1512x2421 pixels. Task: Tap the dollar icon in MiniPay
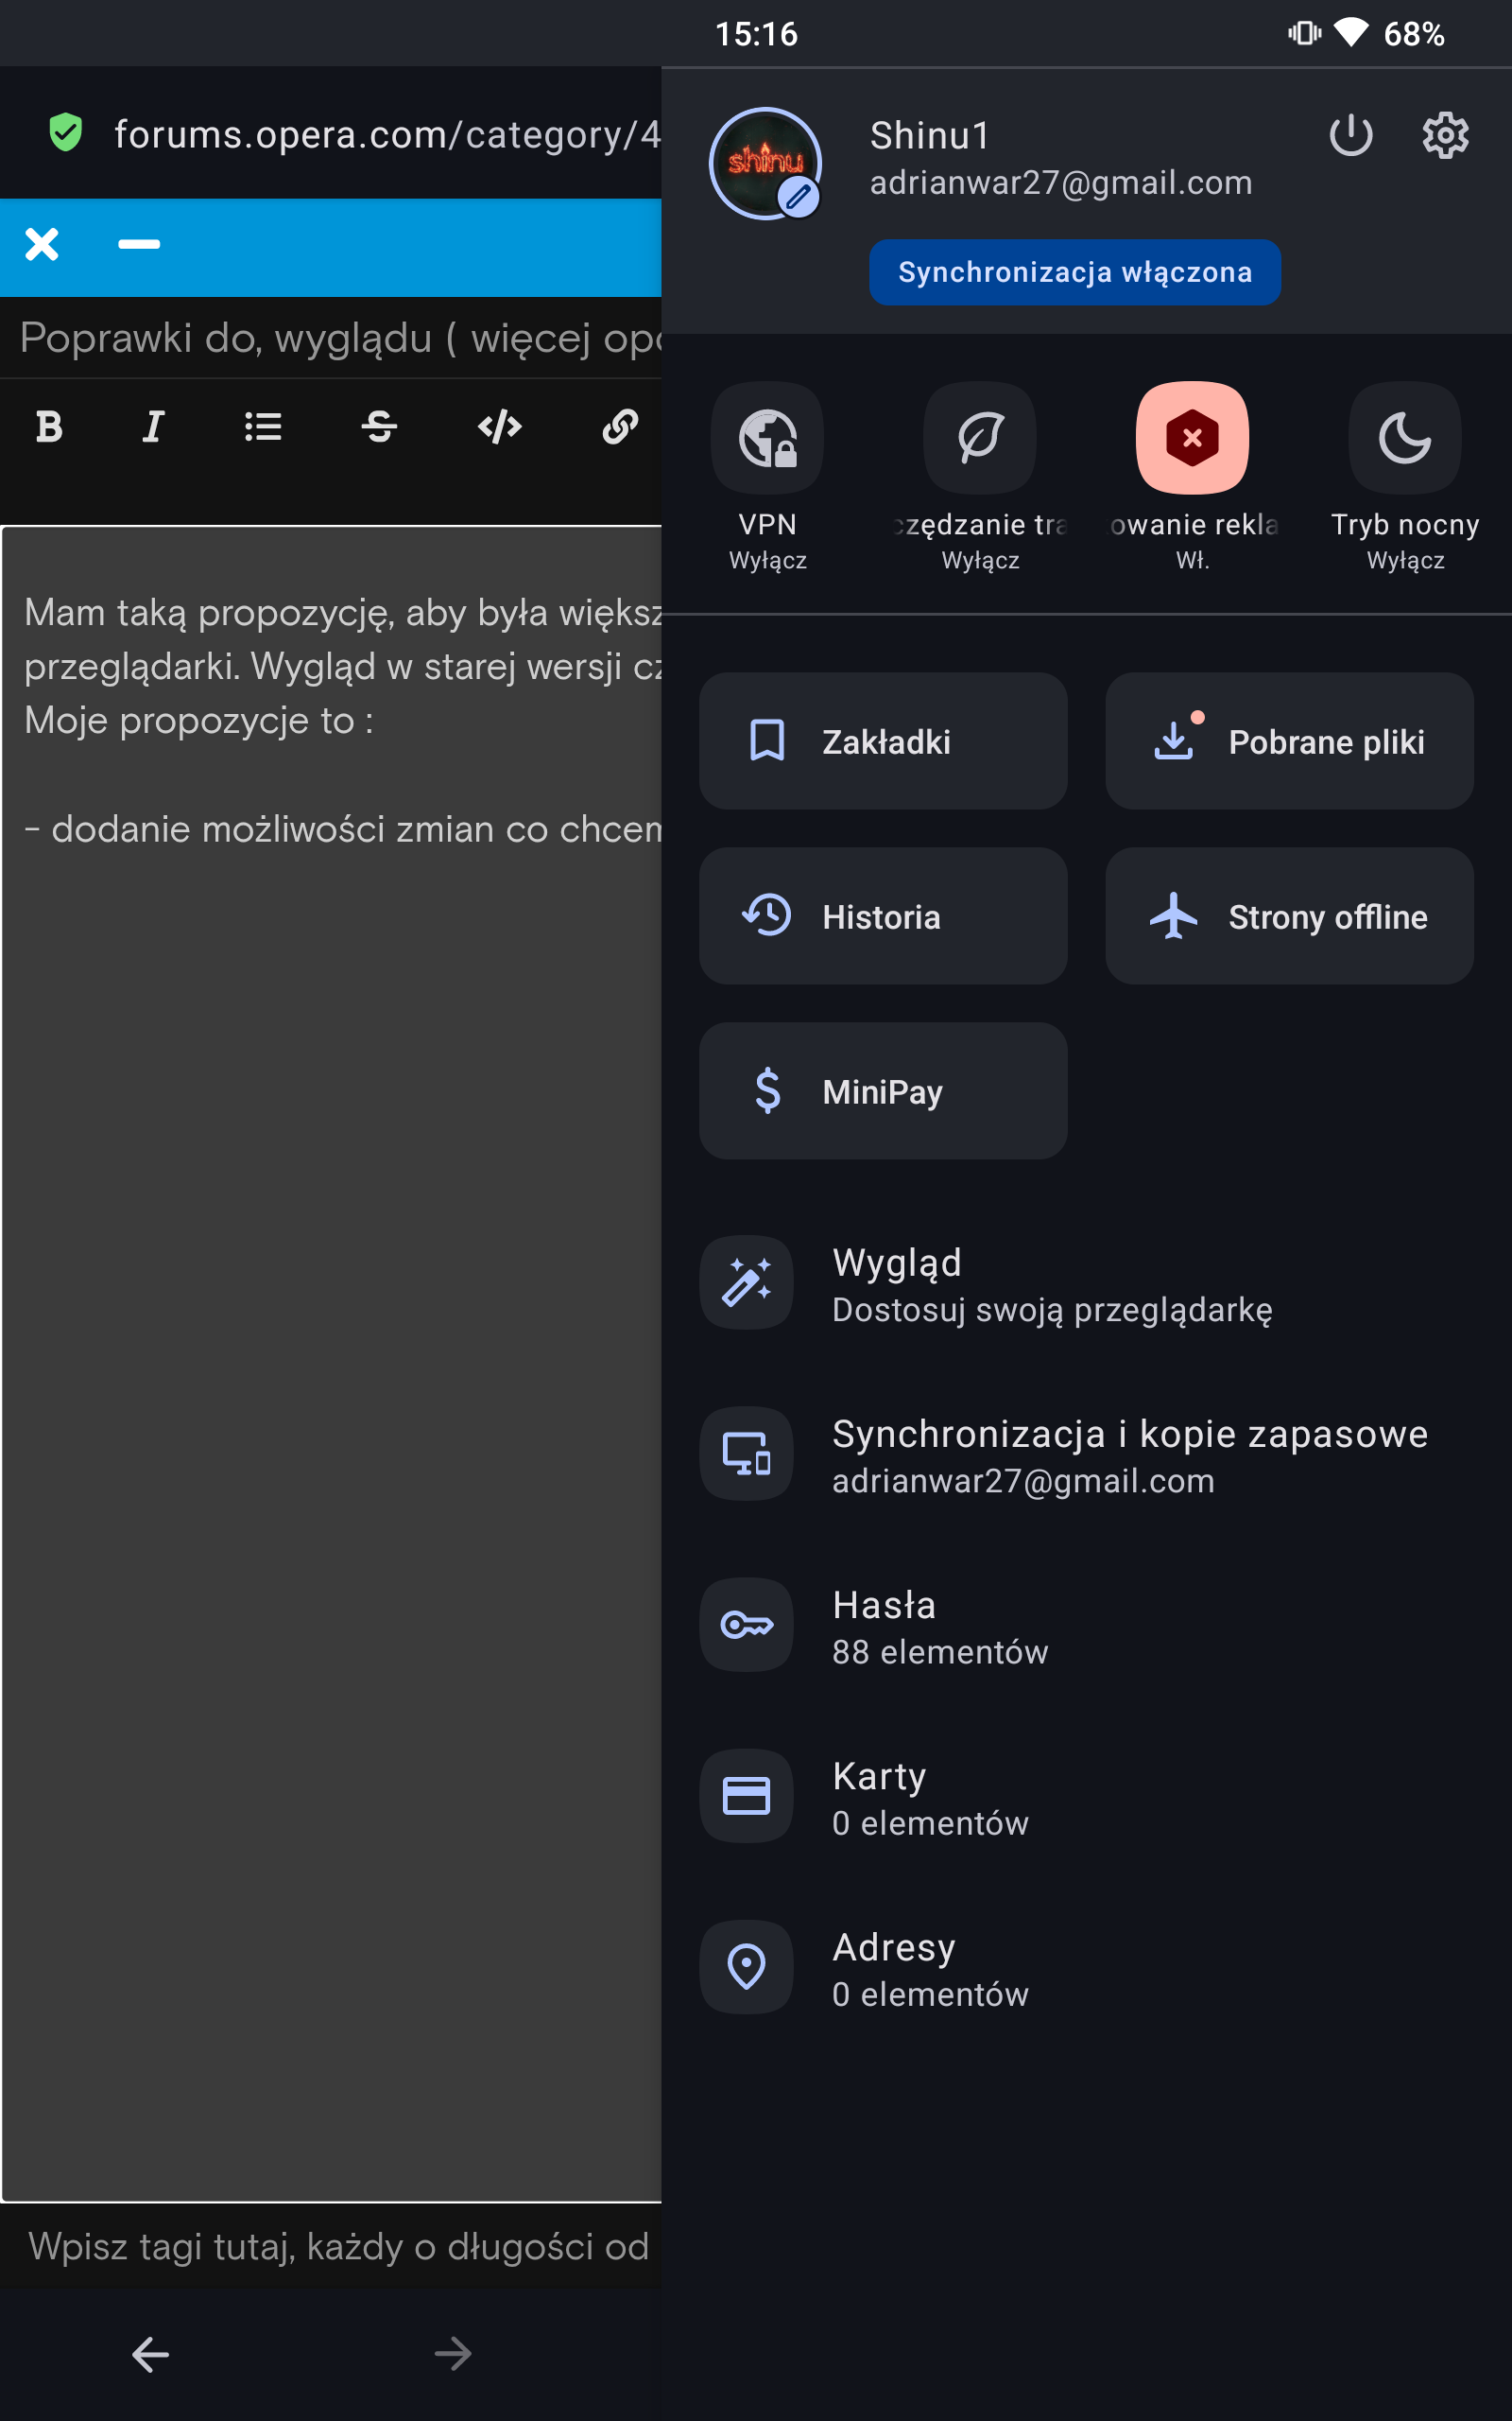tap(767, 1091)
